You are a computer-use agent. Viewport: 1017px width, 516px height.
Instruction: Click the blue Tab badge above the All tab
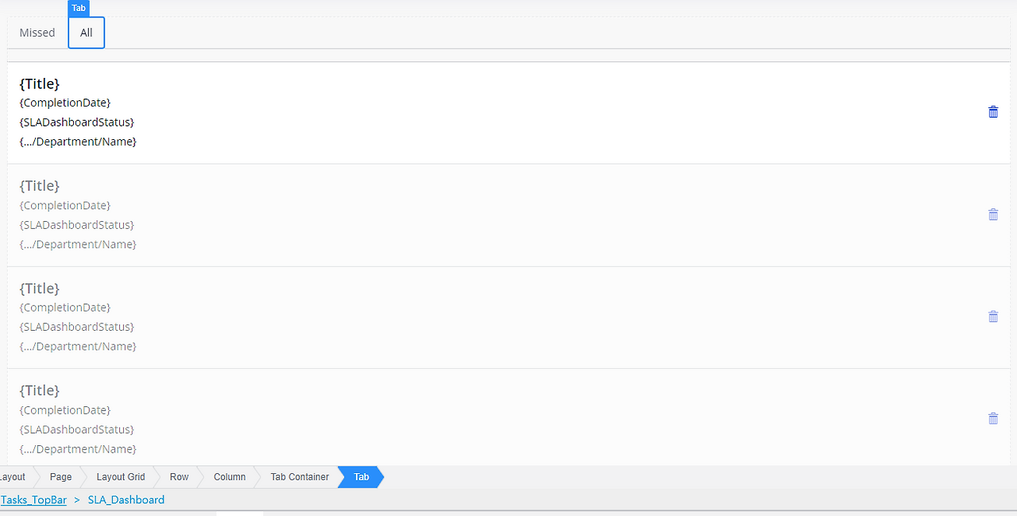click(x=79, y=8)
